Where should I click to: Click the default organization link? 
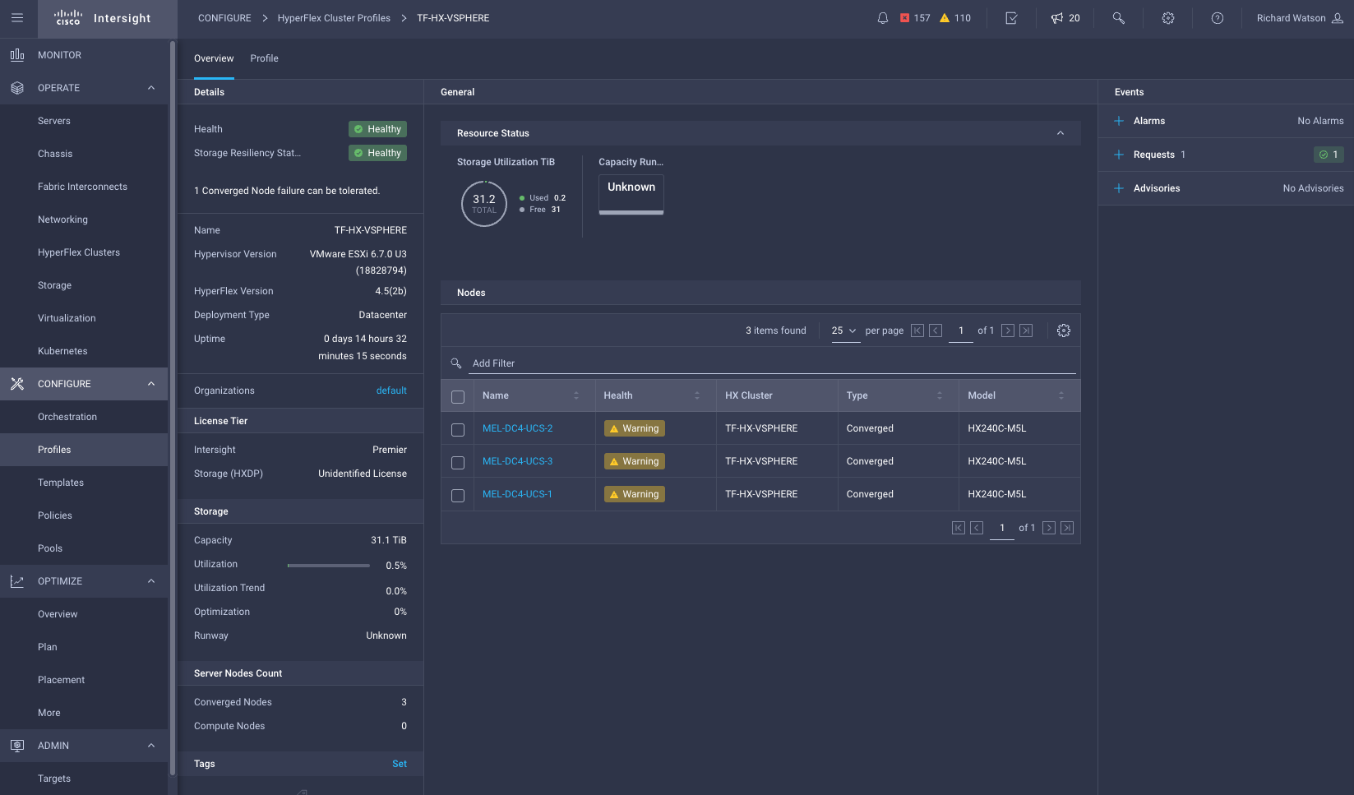391,391
